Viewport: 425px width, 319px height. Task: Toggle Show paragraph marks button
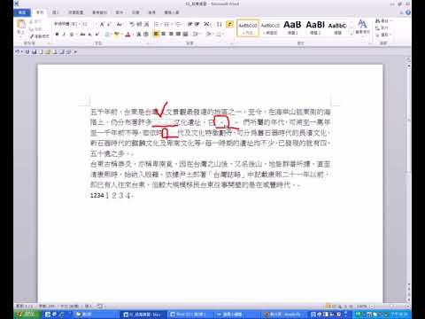click(229, 24)
